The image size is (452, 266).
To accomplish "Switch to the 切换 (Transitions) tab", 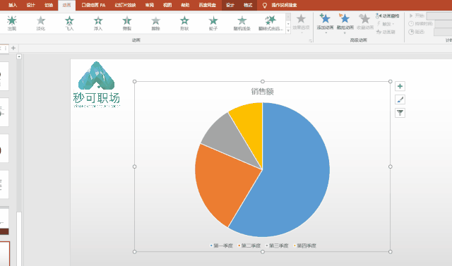I will [49, 5].
